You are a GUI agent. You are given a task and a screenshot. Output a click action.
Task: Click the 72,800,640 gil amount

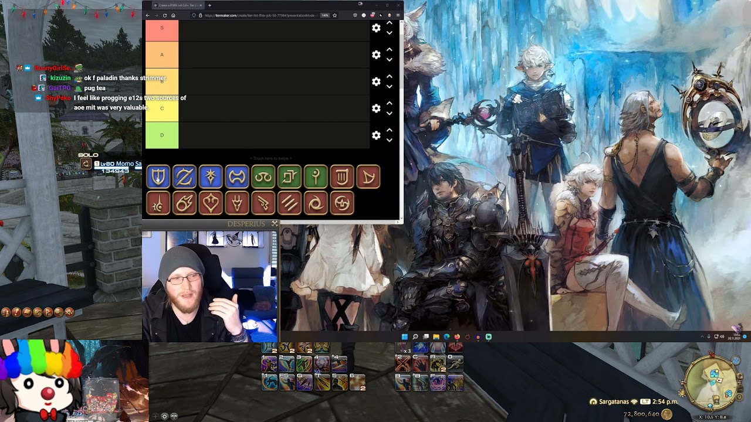tap(641, 414)
